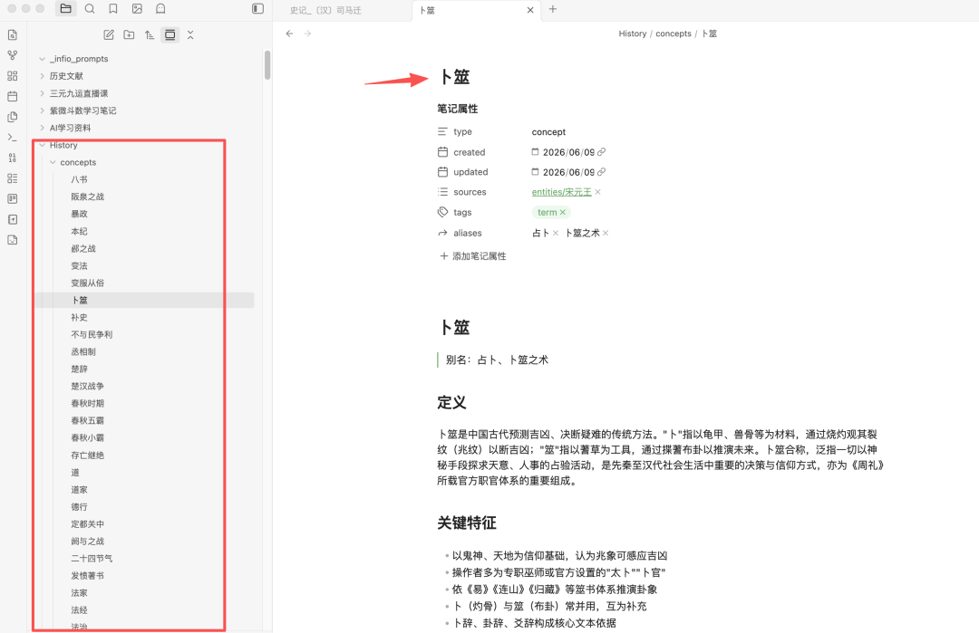
Task: Click the aliases property arrow icon
Action: [442, 233]
